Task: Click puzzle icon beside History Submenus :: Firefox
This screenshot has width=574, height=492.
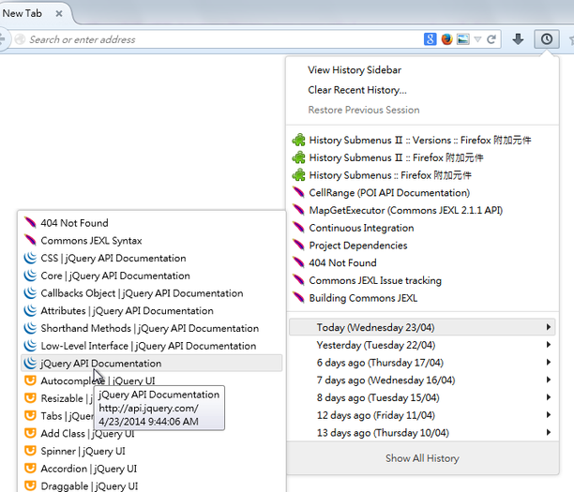Action: [x=298, y=175]
